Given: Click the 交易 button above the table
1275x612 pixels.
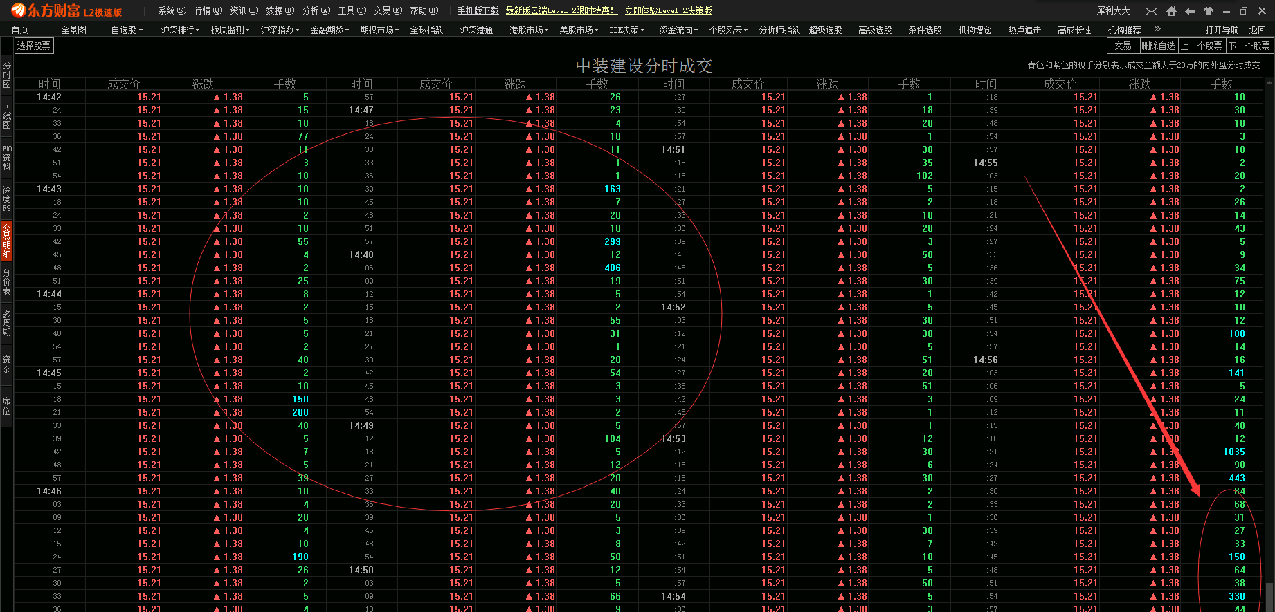Looking at the screenshot, I should coord(1123,46).
